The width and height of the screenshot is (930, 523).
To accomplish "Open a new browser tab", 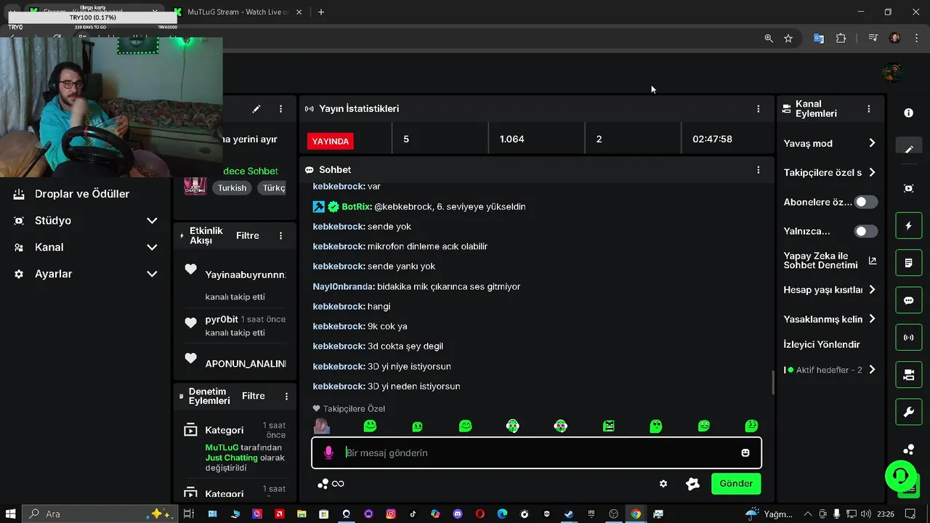I will 321,12.
